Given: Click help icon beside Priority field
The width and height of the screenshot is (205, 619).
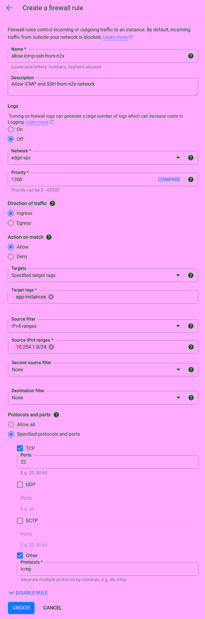Looking at the screenshot, I should tap(191, 179).
